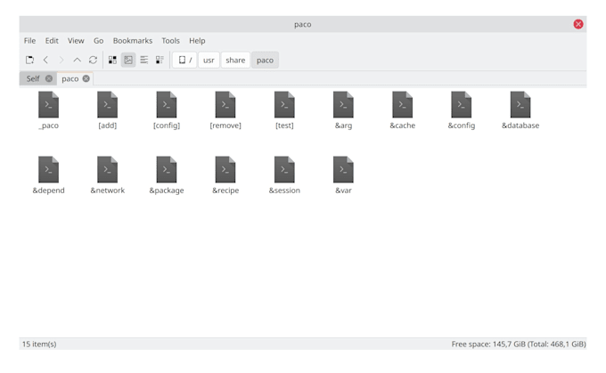Viewport: 606px width, 373px height.
Task: Go forward to the next folder
Action: point(61,60)
